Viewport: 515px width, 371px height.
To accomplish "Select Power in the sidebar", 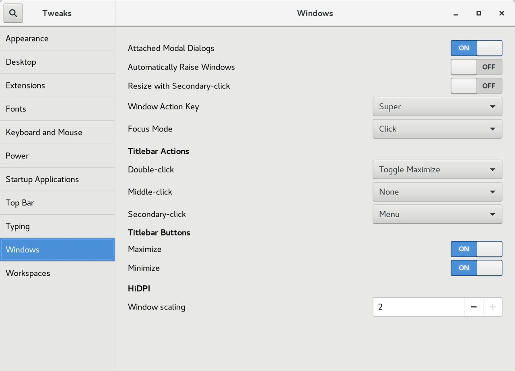I will [x=57, y=156].
